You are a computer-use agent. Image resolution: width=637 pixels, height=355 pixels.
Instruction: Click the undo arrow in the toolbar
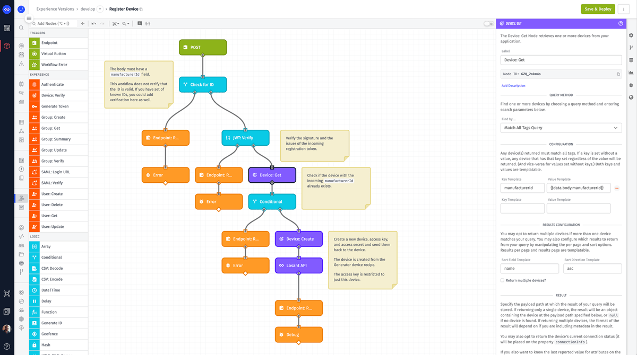tap(94, 24)
